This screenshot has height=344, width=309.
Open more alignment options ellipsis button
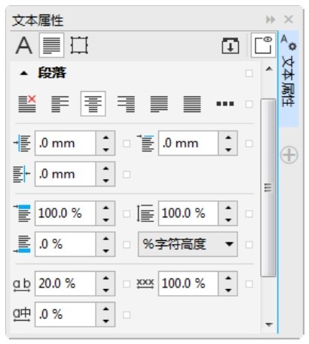coord(225,104)
